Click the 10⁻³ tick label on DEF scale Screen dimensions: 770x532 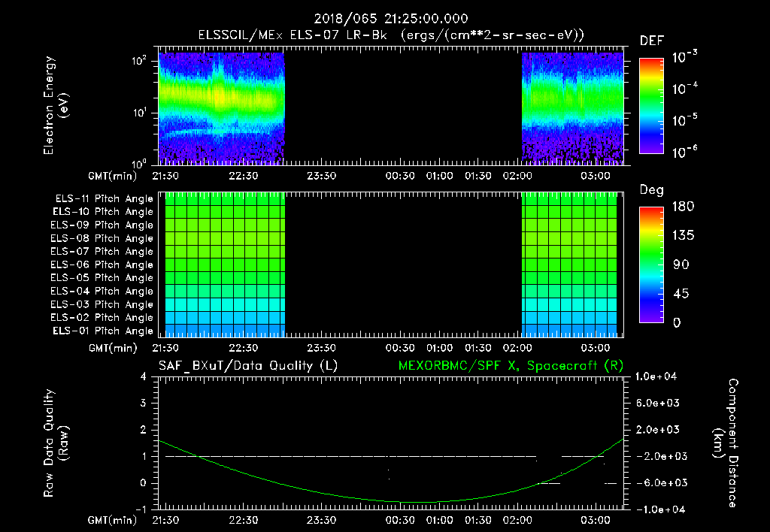[x=685, y=56]
